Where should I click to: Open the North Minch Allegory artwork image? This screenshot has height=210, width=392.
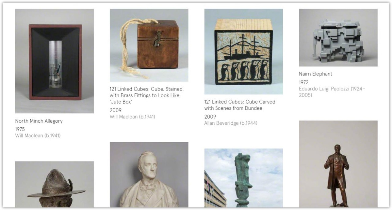[x=55, y=61]
